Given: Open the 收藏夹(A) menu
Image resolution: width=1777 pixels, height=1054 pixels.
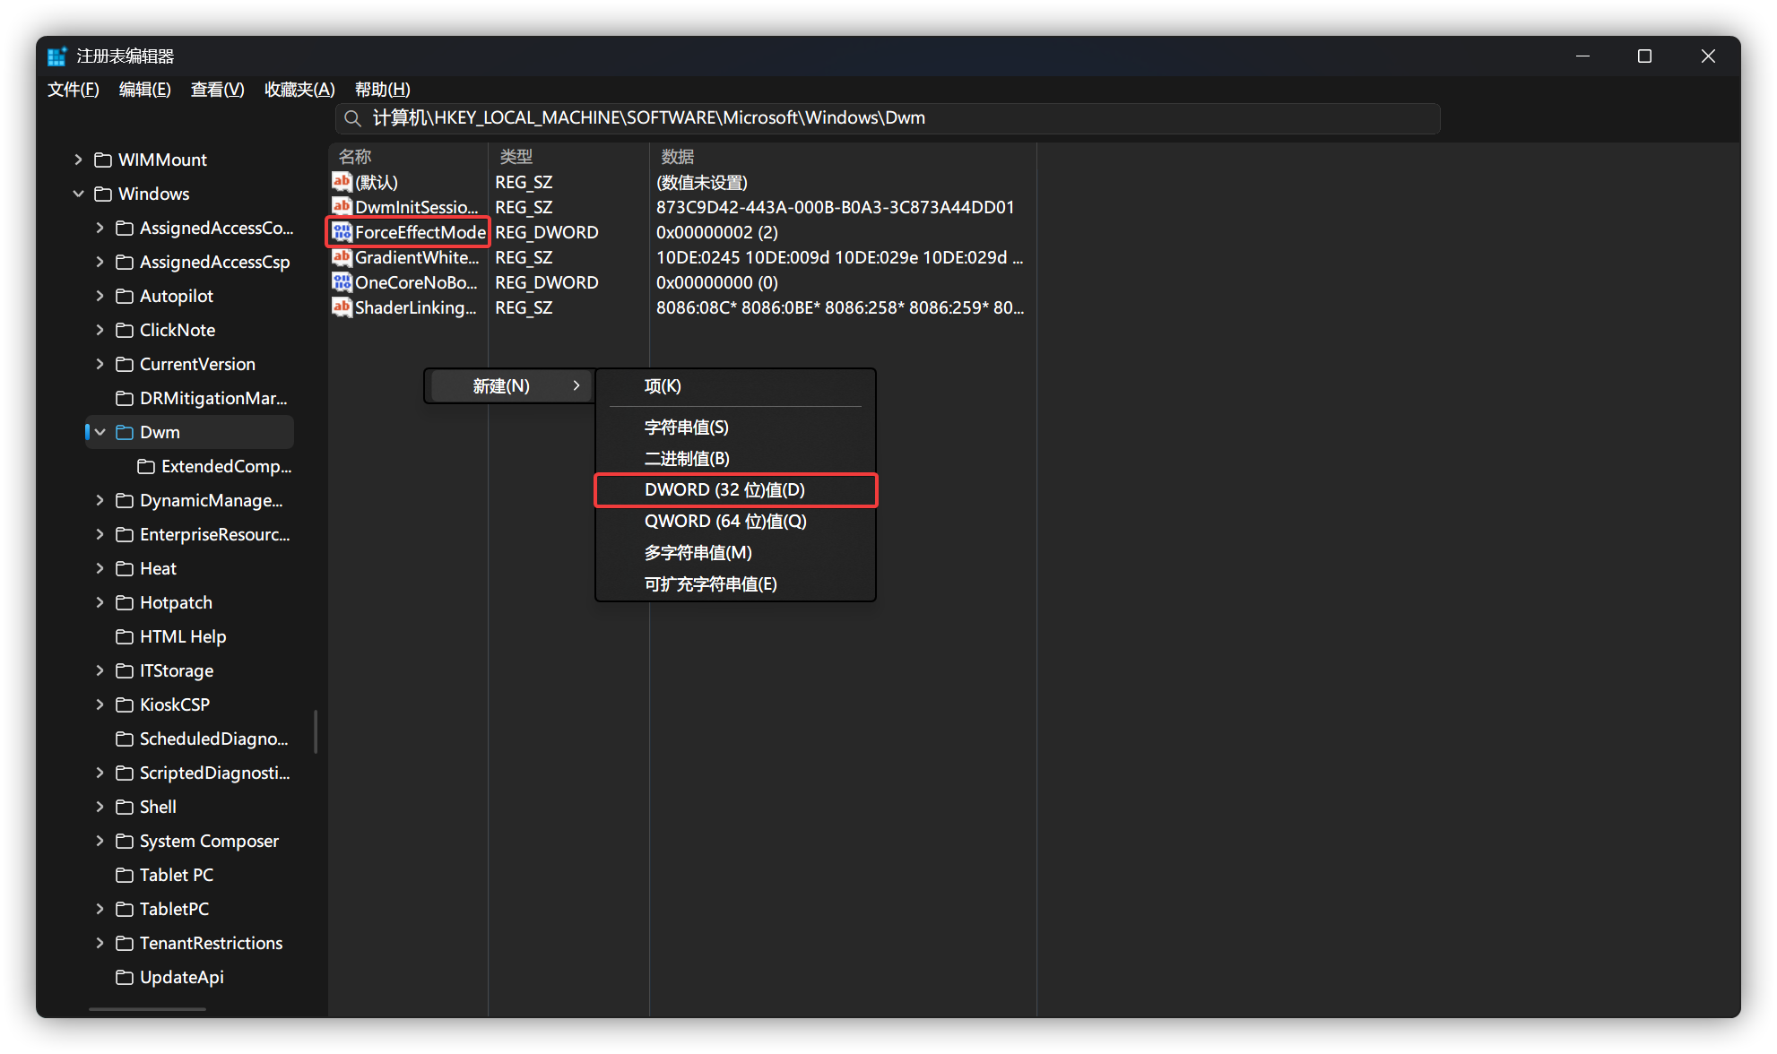Looking at the screenshot, I should (299, 90).
